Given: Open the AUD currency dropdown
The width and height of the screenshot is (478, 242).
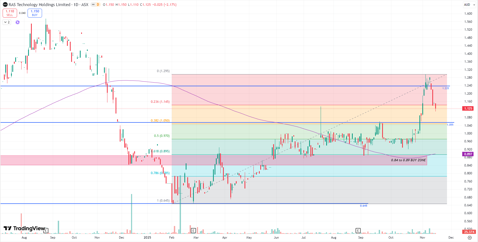Looking at the screenshot, I should coord(469,5).
